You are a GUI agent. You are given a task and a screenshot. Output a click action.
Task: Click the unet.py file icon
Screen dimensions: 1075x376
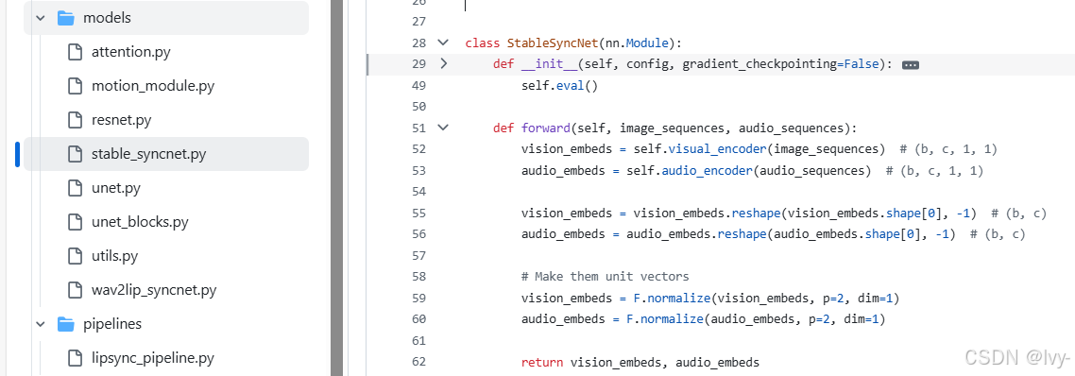tap(76, 188)
